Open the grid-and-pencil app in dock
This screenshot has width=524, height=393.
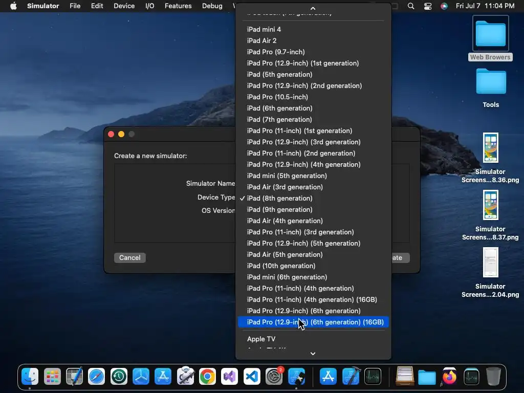pos(74,377)
